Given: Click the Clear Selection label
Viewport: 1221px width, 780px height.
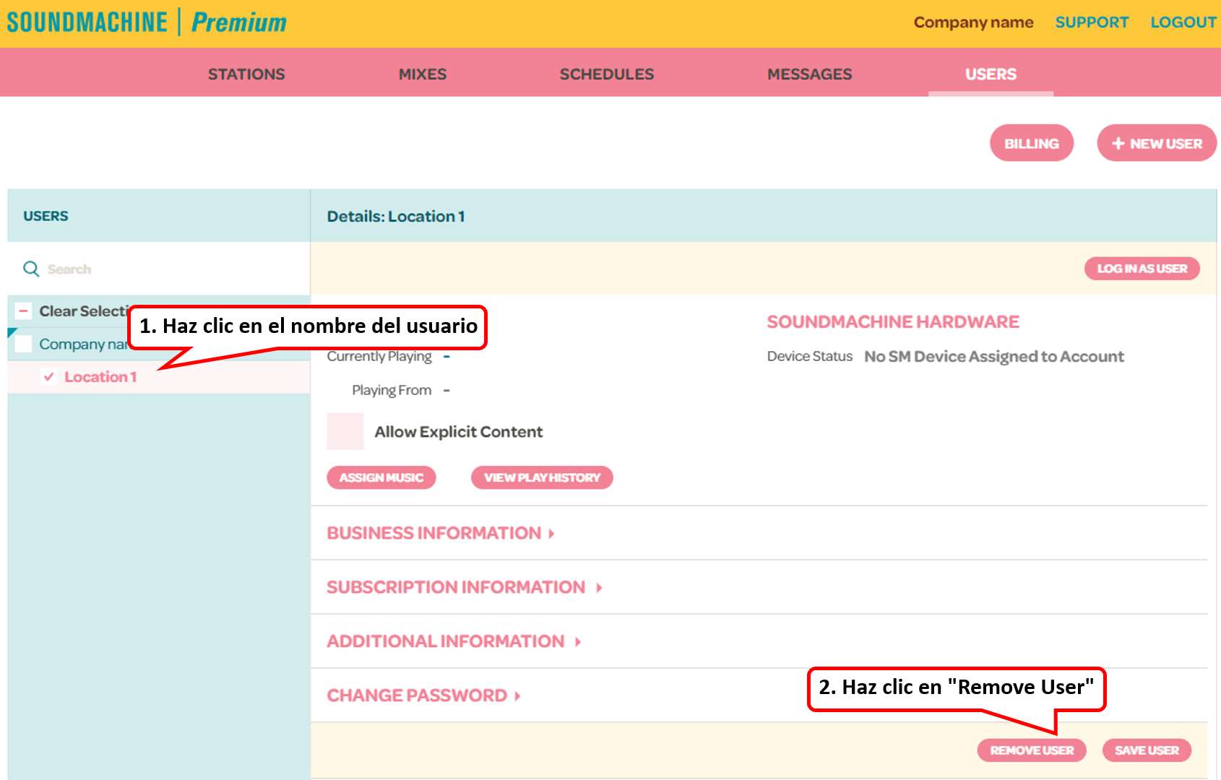Looking at the screenshot, I should [84, 311].
